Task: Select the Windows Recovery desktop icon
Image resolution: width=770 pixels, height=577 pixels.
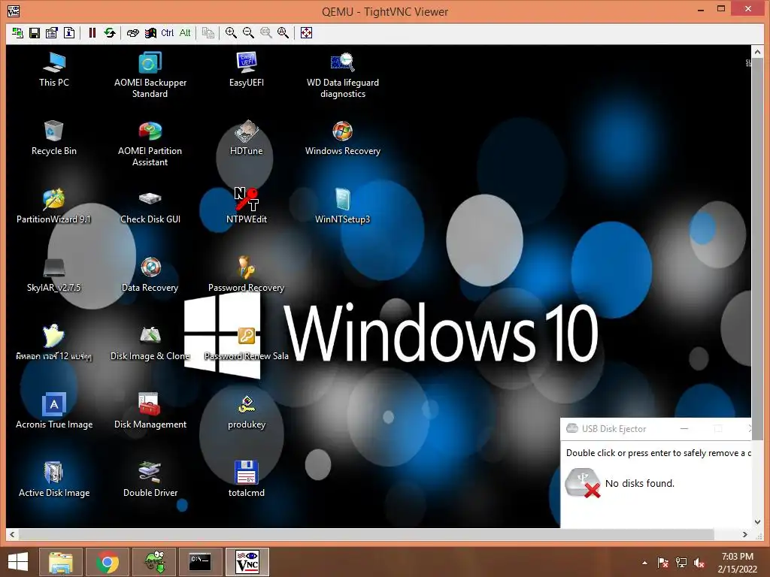Action: pos(343,138)
